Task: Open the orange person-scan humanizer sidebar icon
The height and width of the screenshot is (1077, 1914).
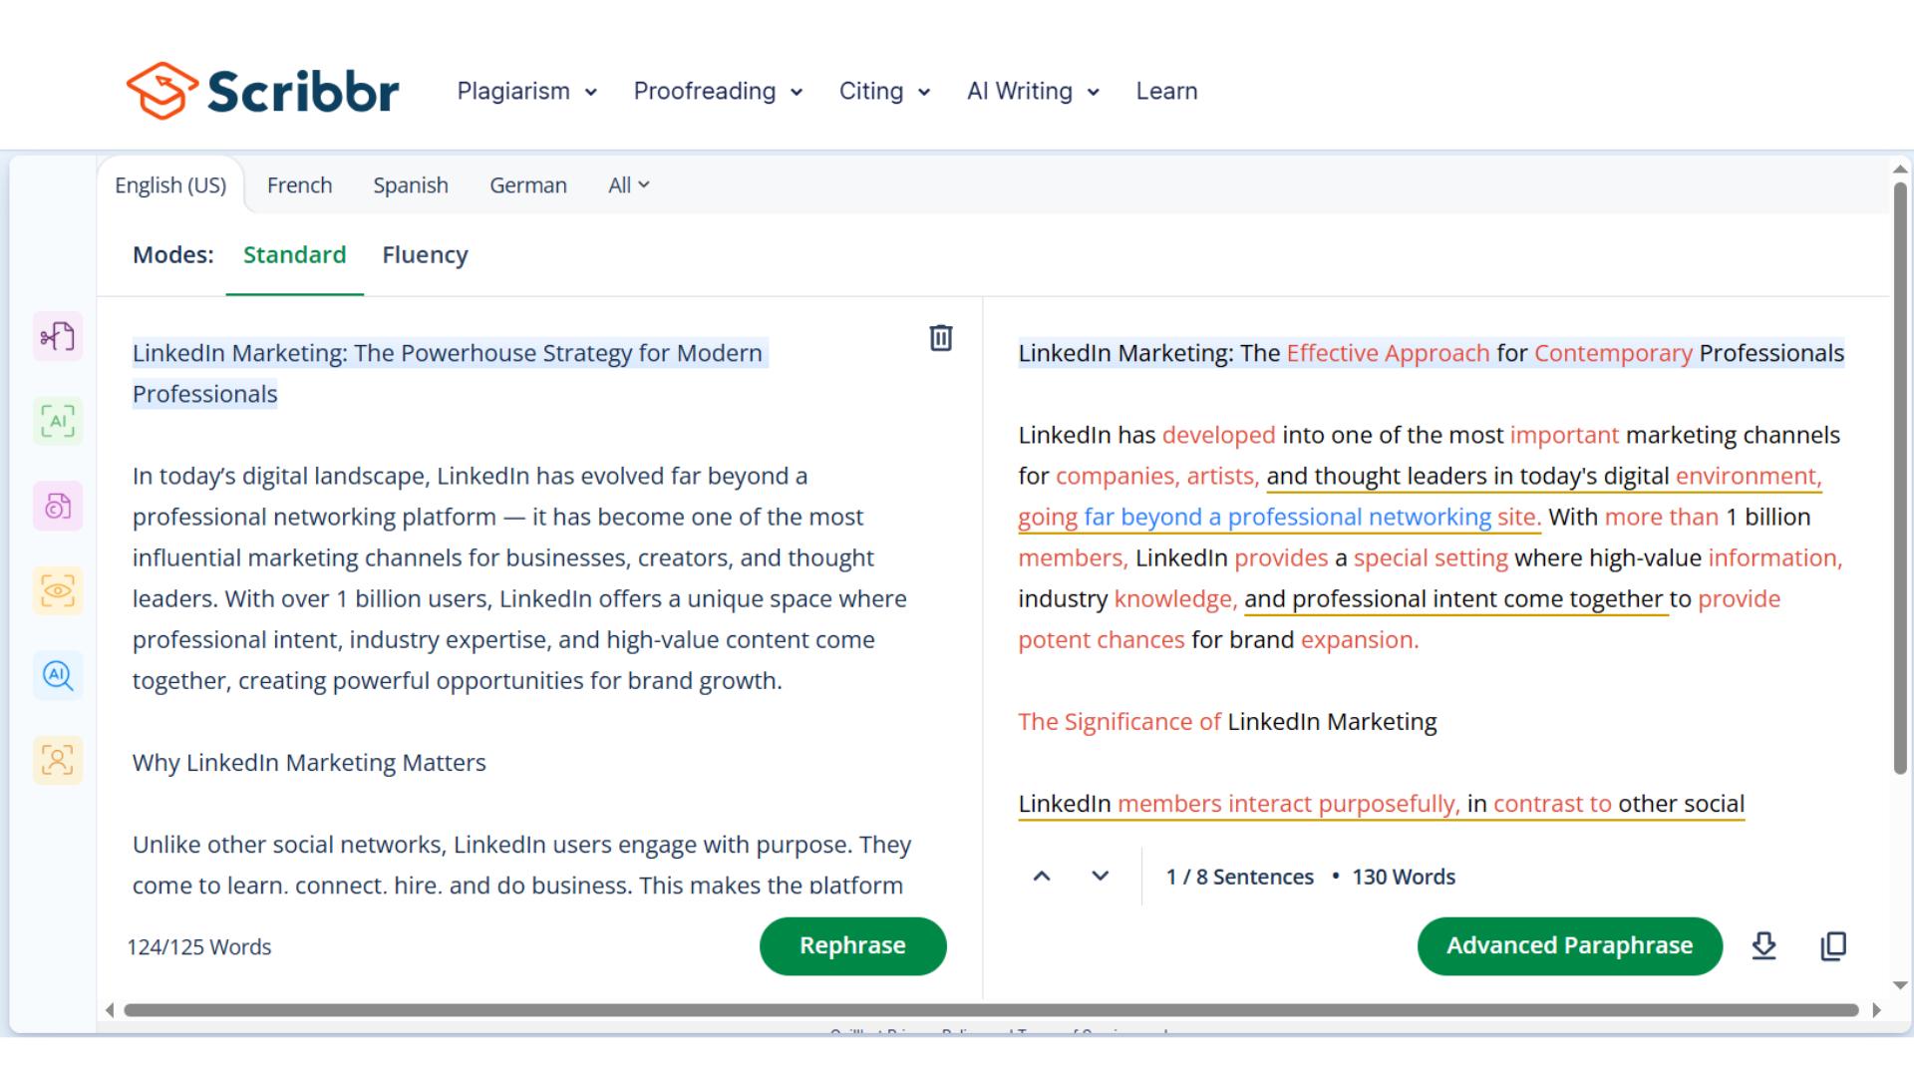Action: pyautogui.click(x=58, y=761)
